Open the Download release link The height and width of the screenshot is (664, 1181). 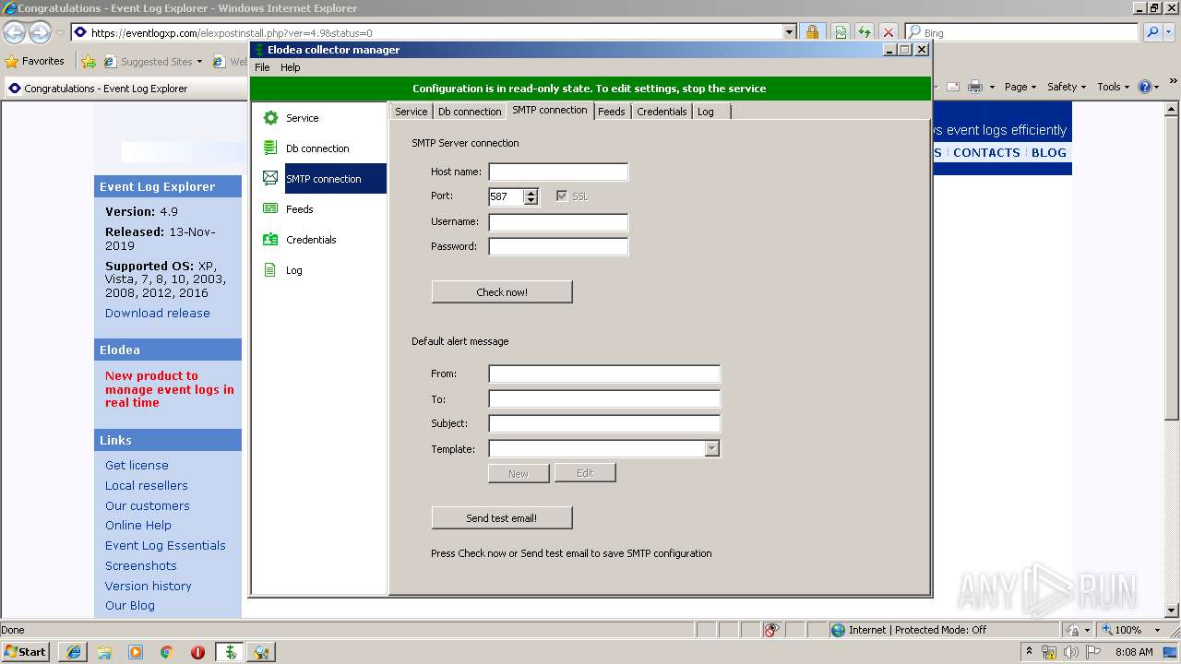coord(158,313)
